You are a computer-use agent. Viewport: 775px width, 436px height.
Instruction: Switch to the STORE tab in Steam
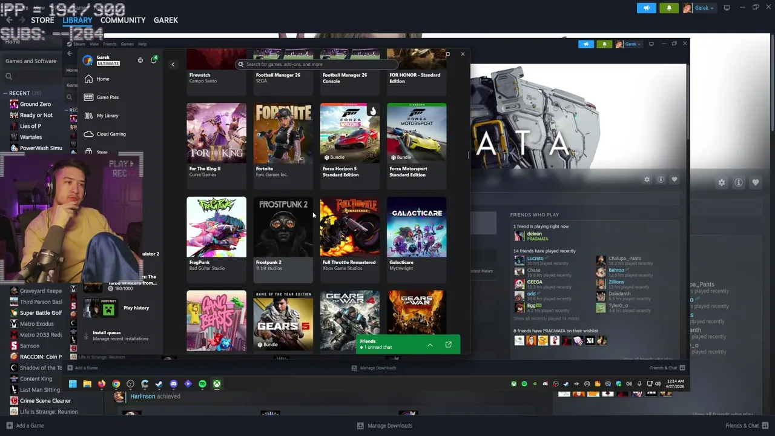pos(42,20)
